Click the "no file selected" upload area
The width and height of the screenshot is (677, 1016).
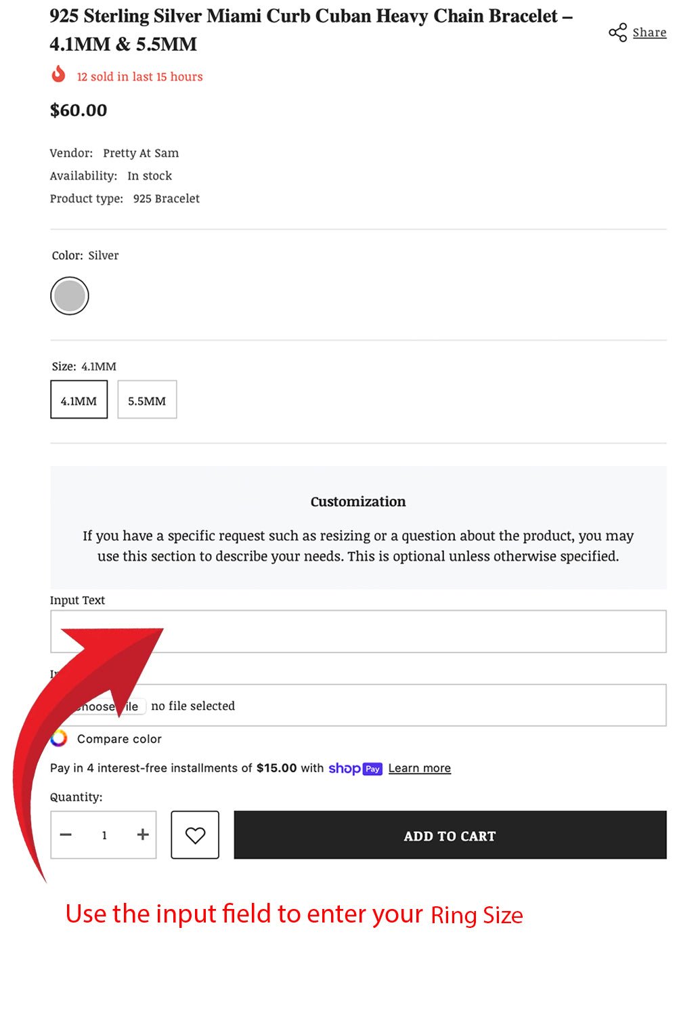(x=194, y=706)
